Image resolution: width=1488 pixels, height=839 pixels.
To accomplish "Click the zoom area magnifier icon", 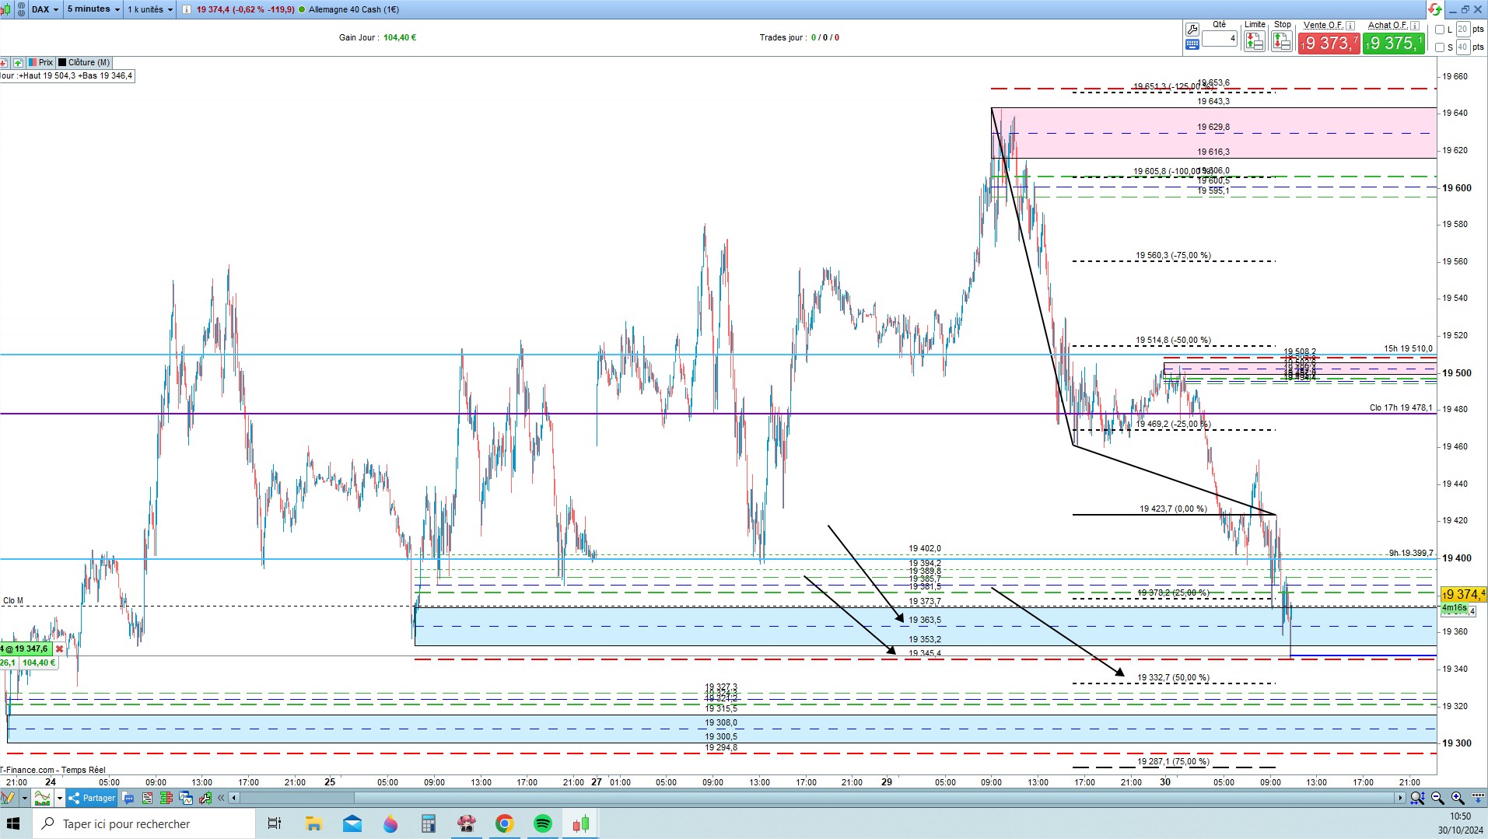I will point(1417,798).
